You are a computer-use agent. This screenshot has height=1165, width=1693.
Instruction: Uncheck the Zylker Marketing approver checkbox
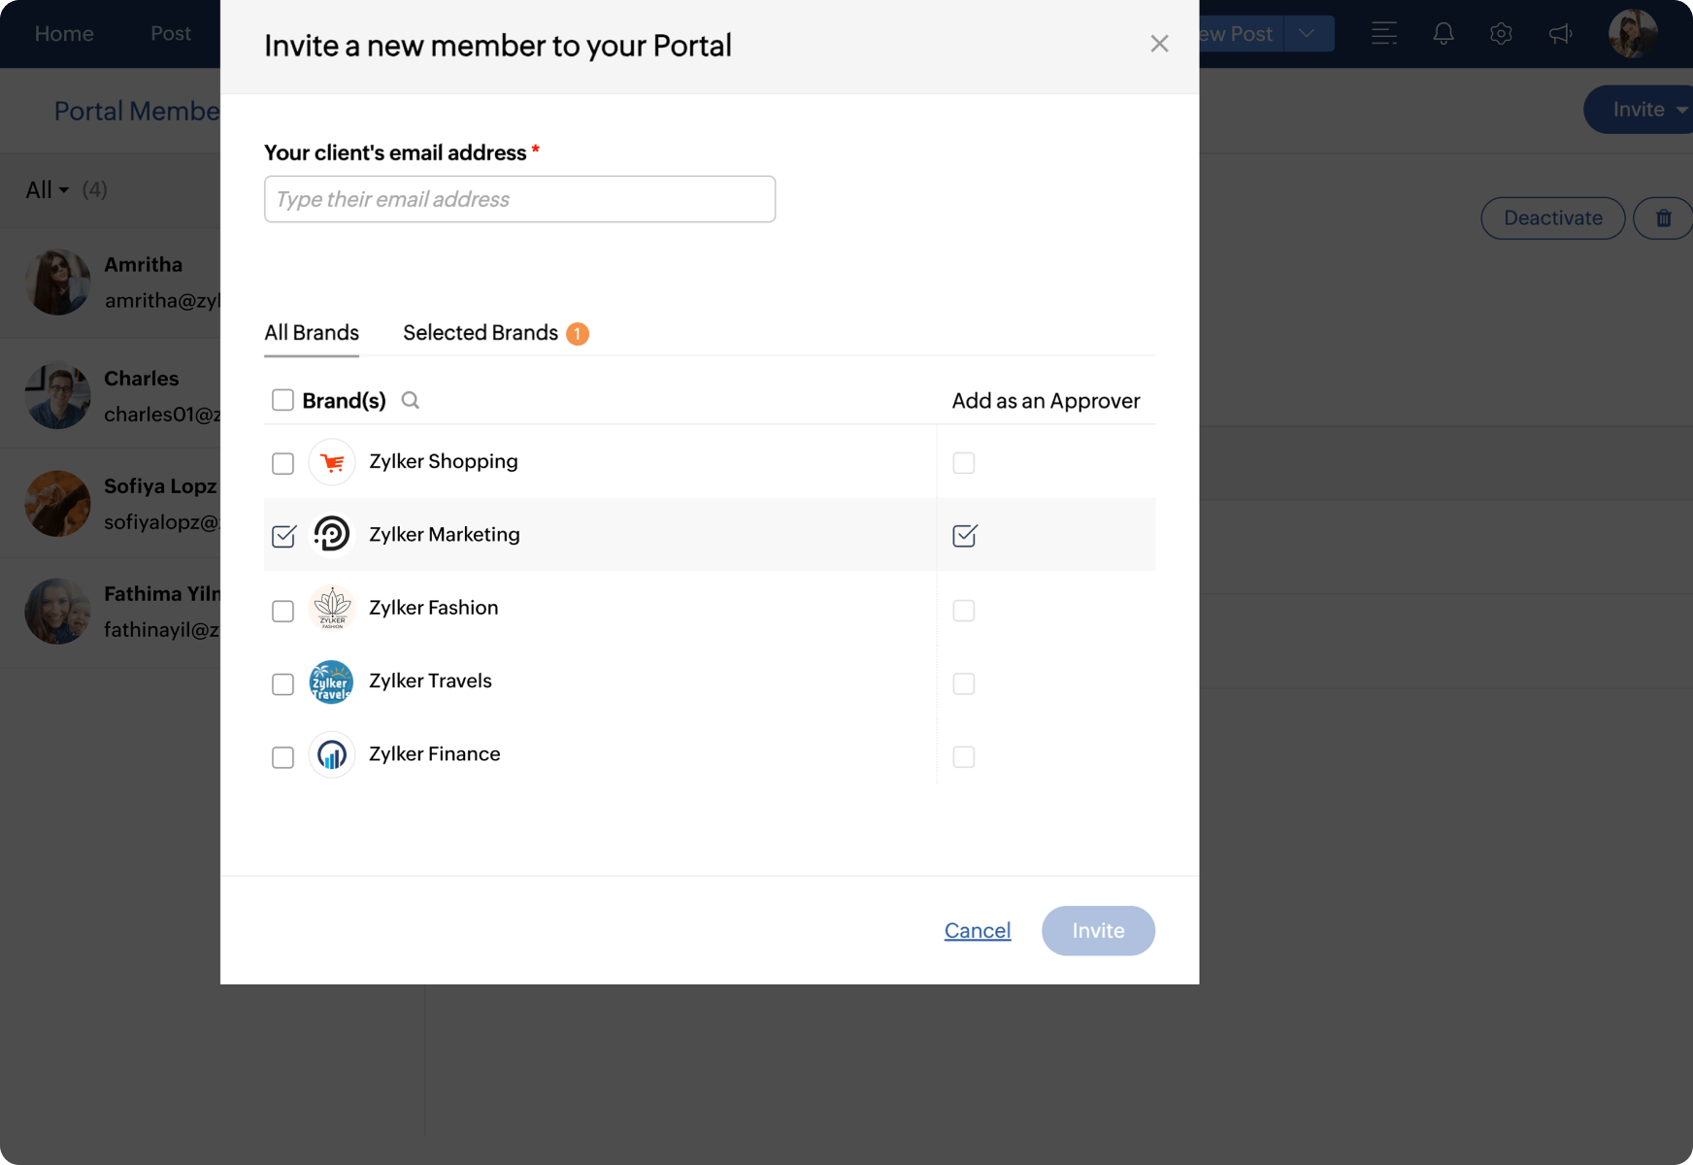click(964, 536)
